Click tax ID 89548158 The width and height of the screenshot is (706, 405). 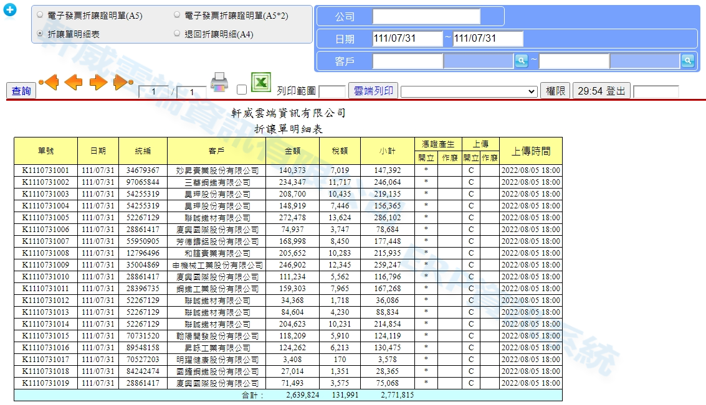tap(143, 348)
